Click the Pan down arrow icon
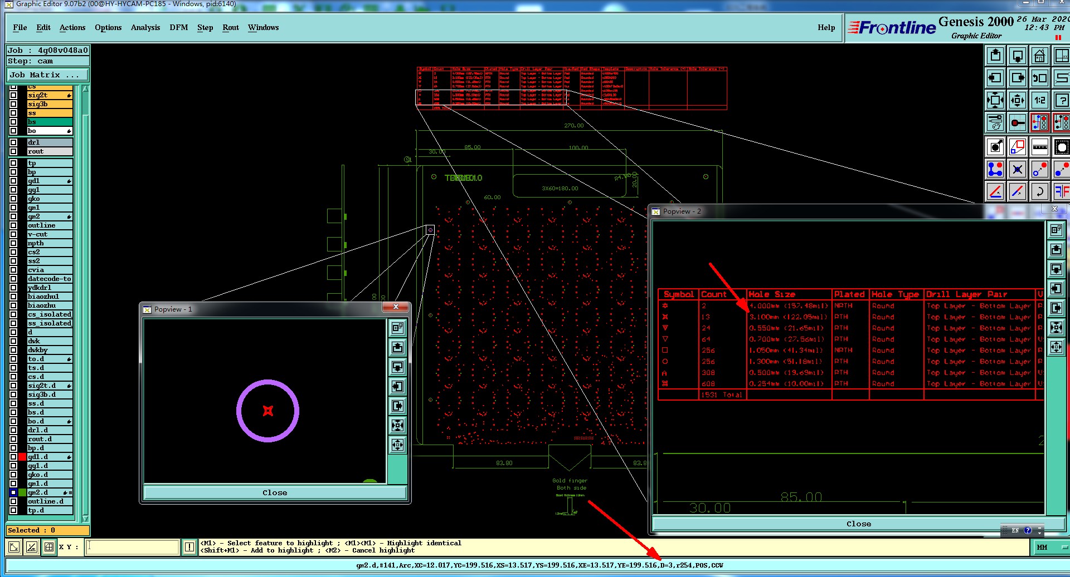 [1018, 56]
